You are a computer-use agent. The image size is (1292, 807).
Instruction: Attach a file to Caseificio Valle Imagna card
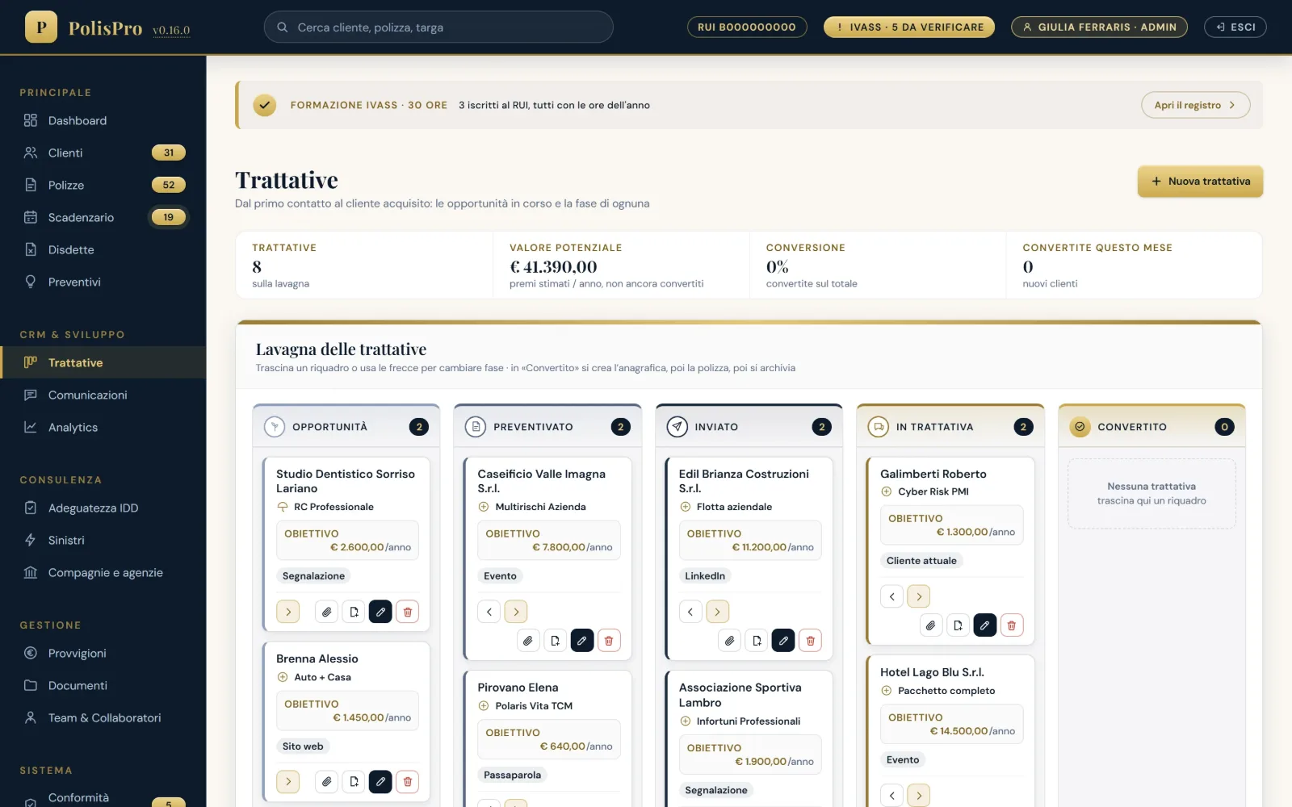tap(528, 641)
